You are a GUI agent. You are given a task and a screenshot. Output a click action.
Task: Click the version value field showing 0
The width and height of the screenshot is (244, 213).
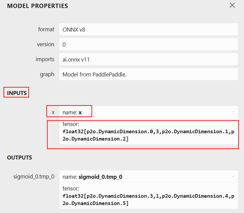click(x=148, y=44)
